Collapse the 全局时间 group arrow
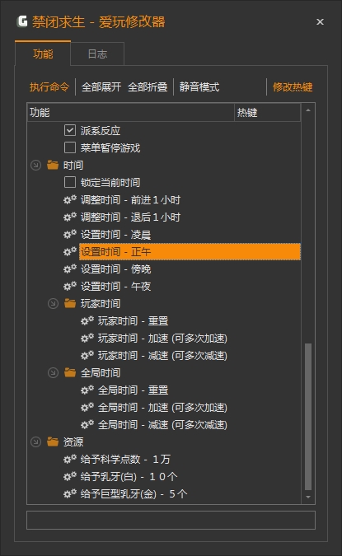 point(54,372)
